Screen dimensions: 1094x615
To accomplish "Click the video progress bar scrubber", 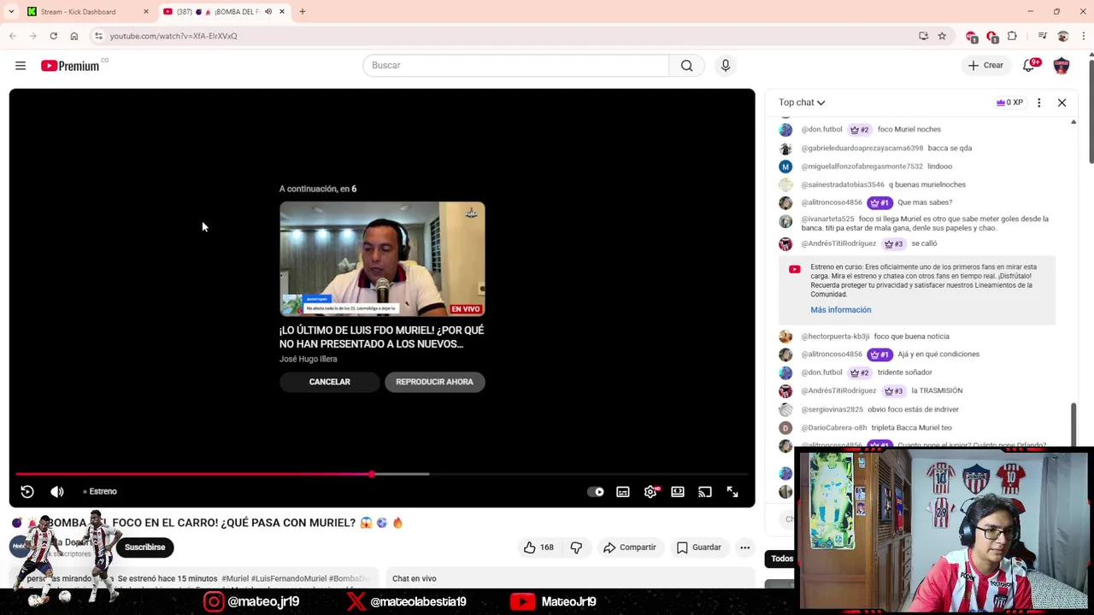I will click(372, 473).
